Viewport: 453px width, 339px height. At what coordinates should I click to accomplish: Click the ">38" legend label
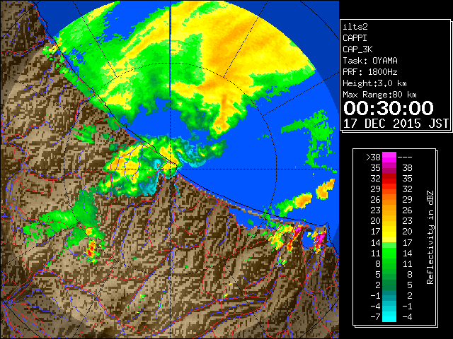[373, 157]
